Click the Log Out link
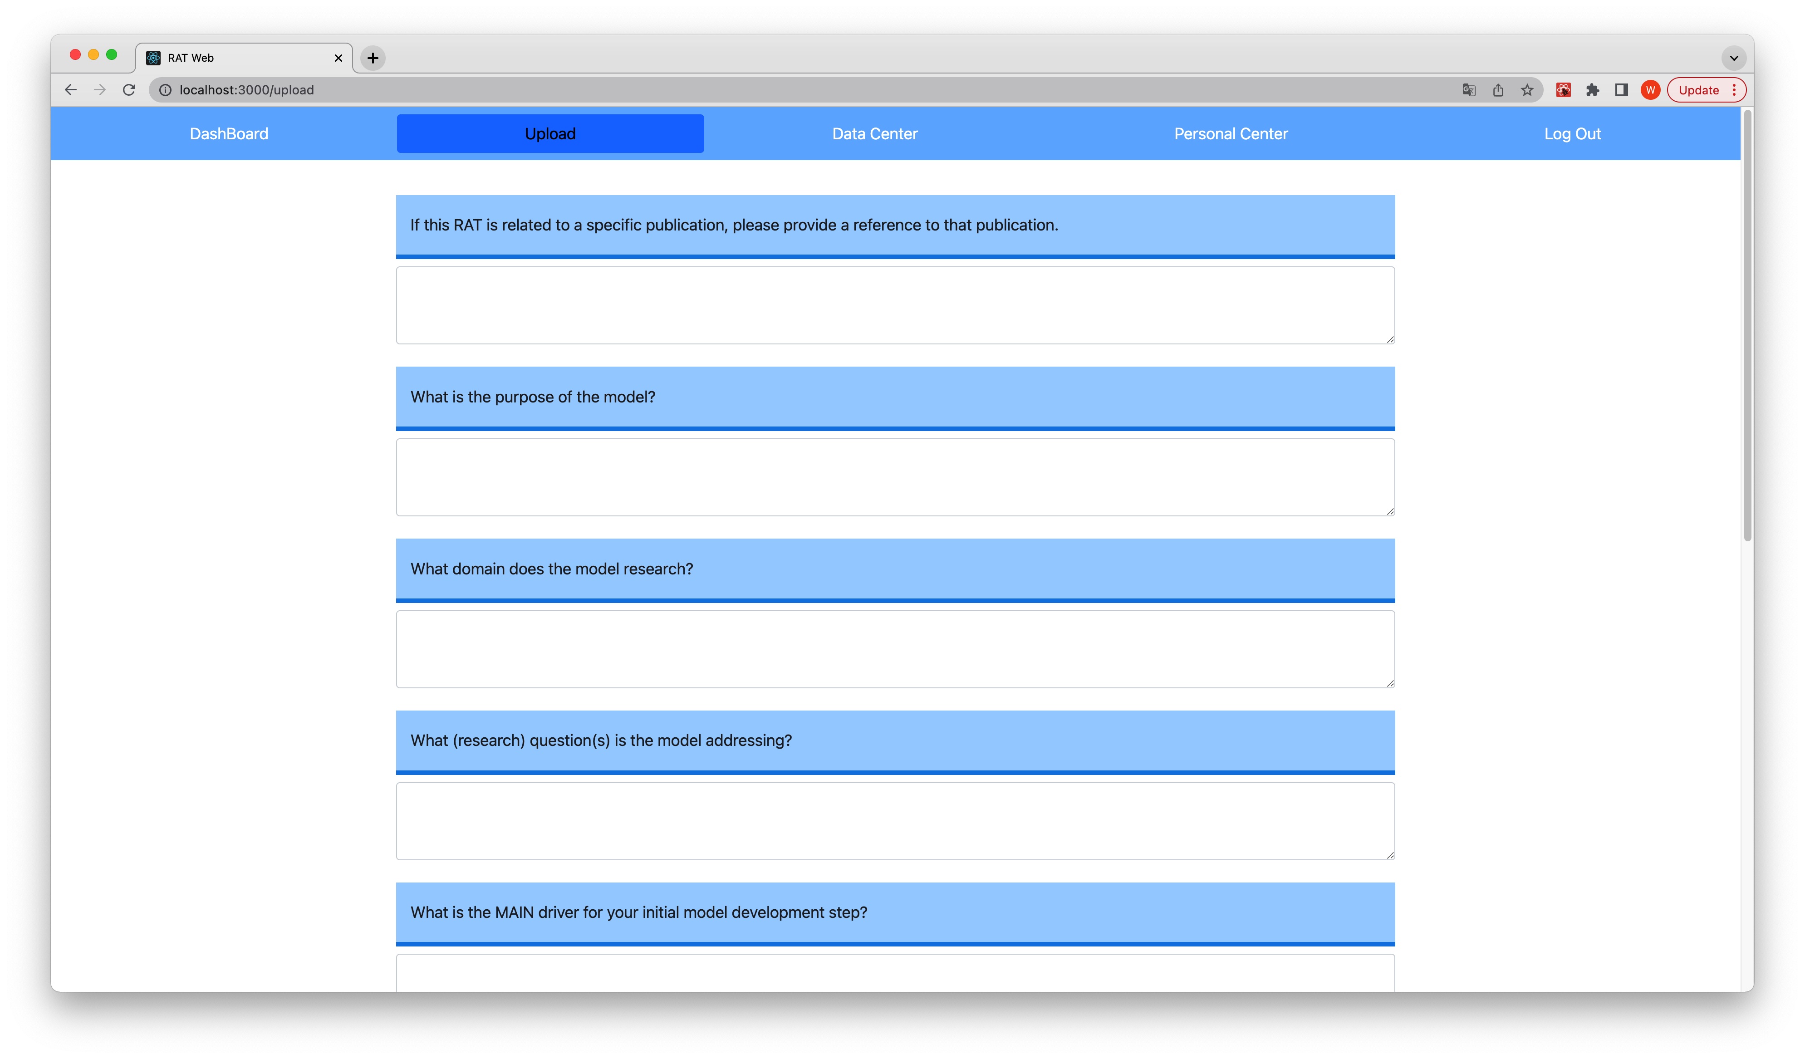 tap(1571, 134)
